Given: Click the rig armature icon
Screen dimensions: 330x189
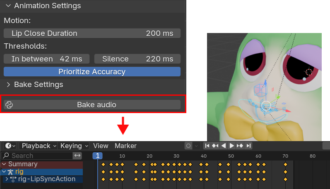Looking at the screenshot, I should pyautogui.click(x=10, y=172).
